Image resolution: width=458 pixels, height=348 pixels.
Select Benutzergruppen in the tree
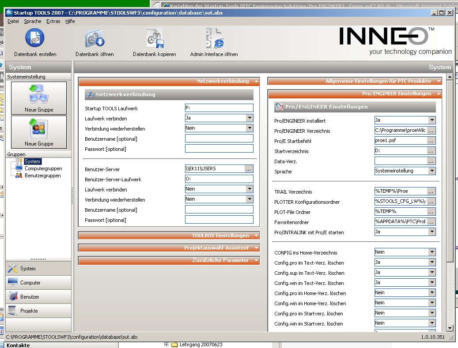coord(43,175)
